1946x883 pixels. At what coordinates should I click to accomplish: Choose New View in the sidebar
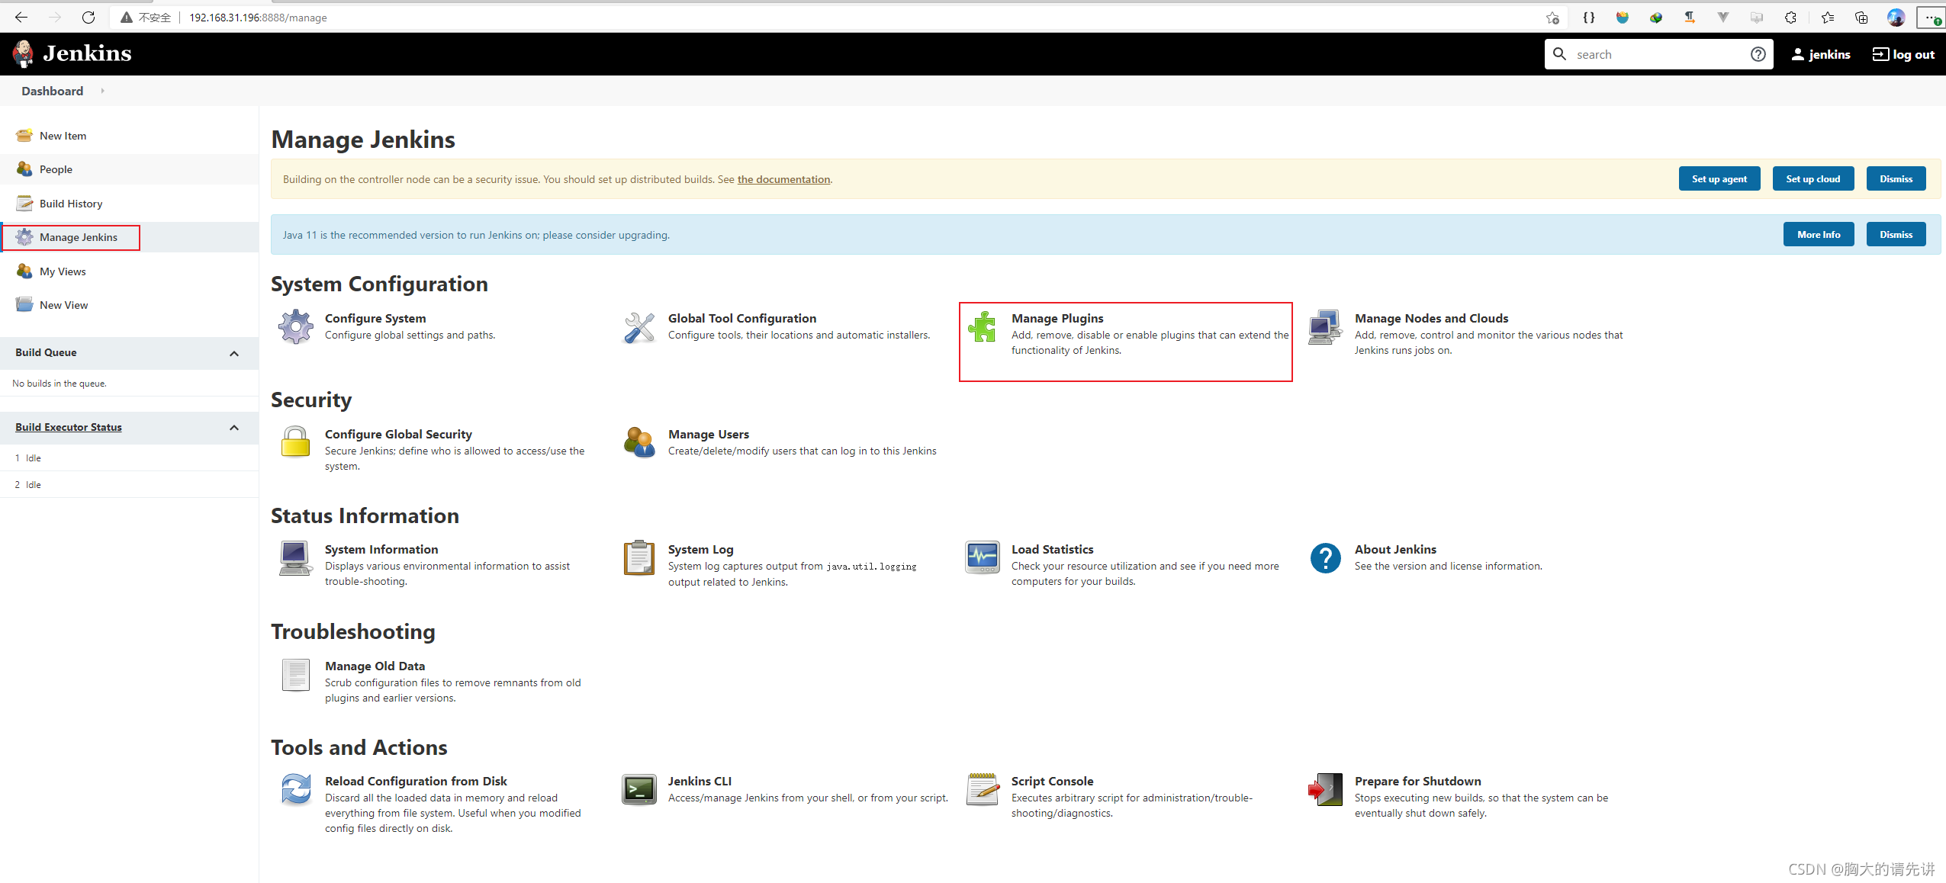click(63, 305)
